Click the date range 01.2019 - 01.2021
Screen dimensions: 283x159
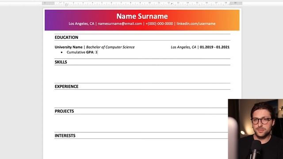pos(214,47)
